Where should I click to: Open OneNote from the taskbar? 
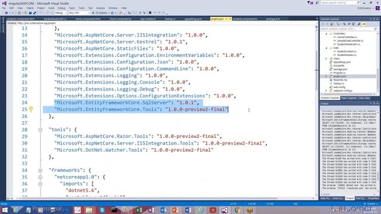coord(151,210)
